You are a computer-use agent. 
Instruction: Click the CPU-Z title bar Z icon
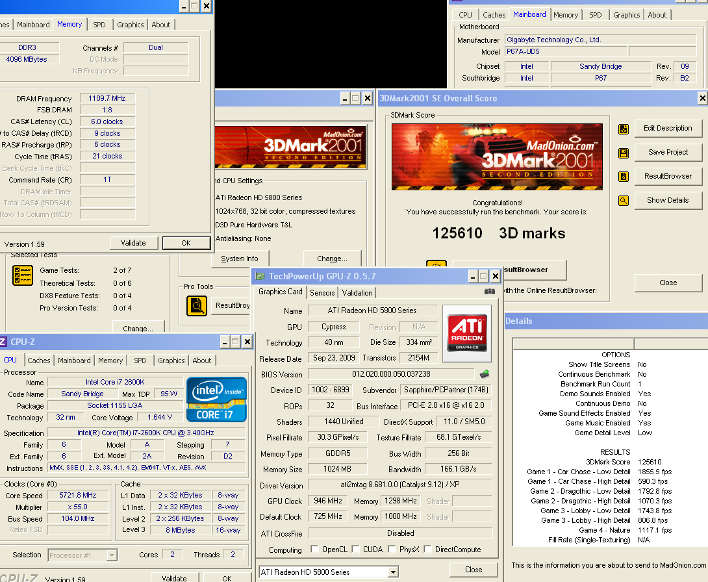tap(3, 342)
